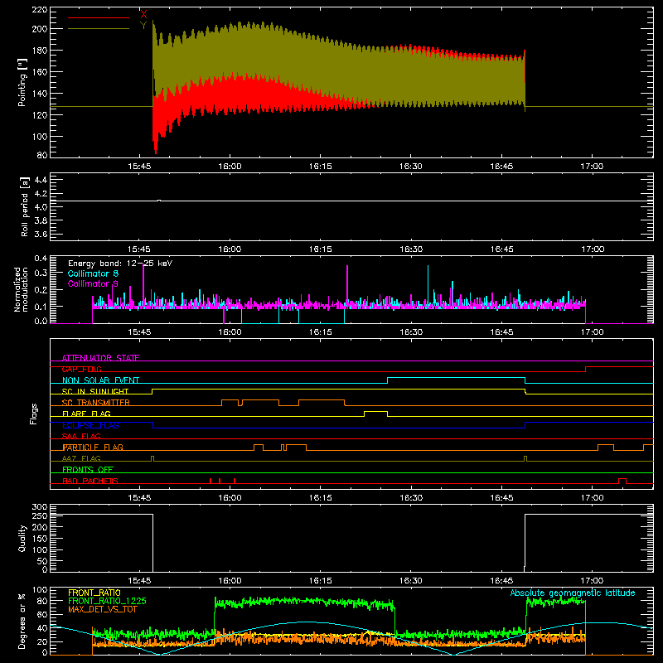Viewport: 663px width, 663px height.
Task: Select the red 'X' legend label
Action: tap(143, 15)
